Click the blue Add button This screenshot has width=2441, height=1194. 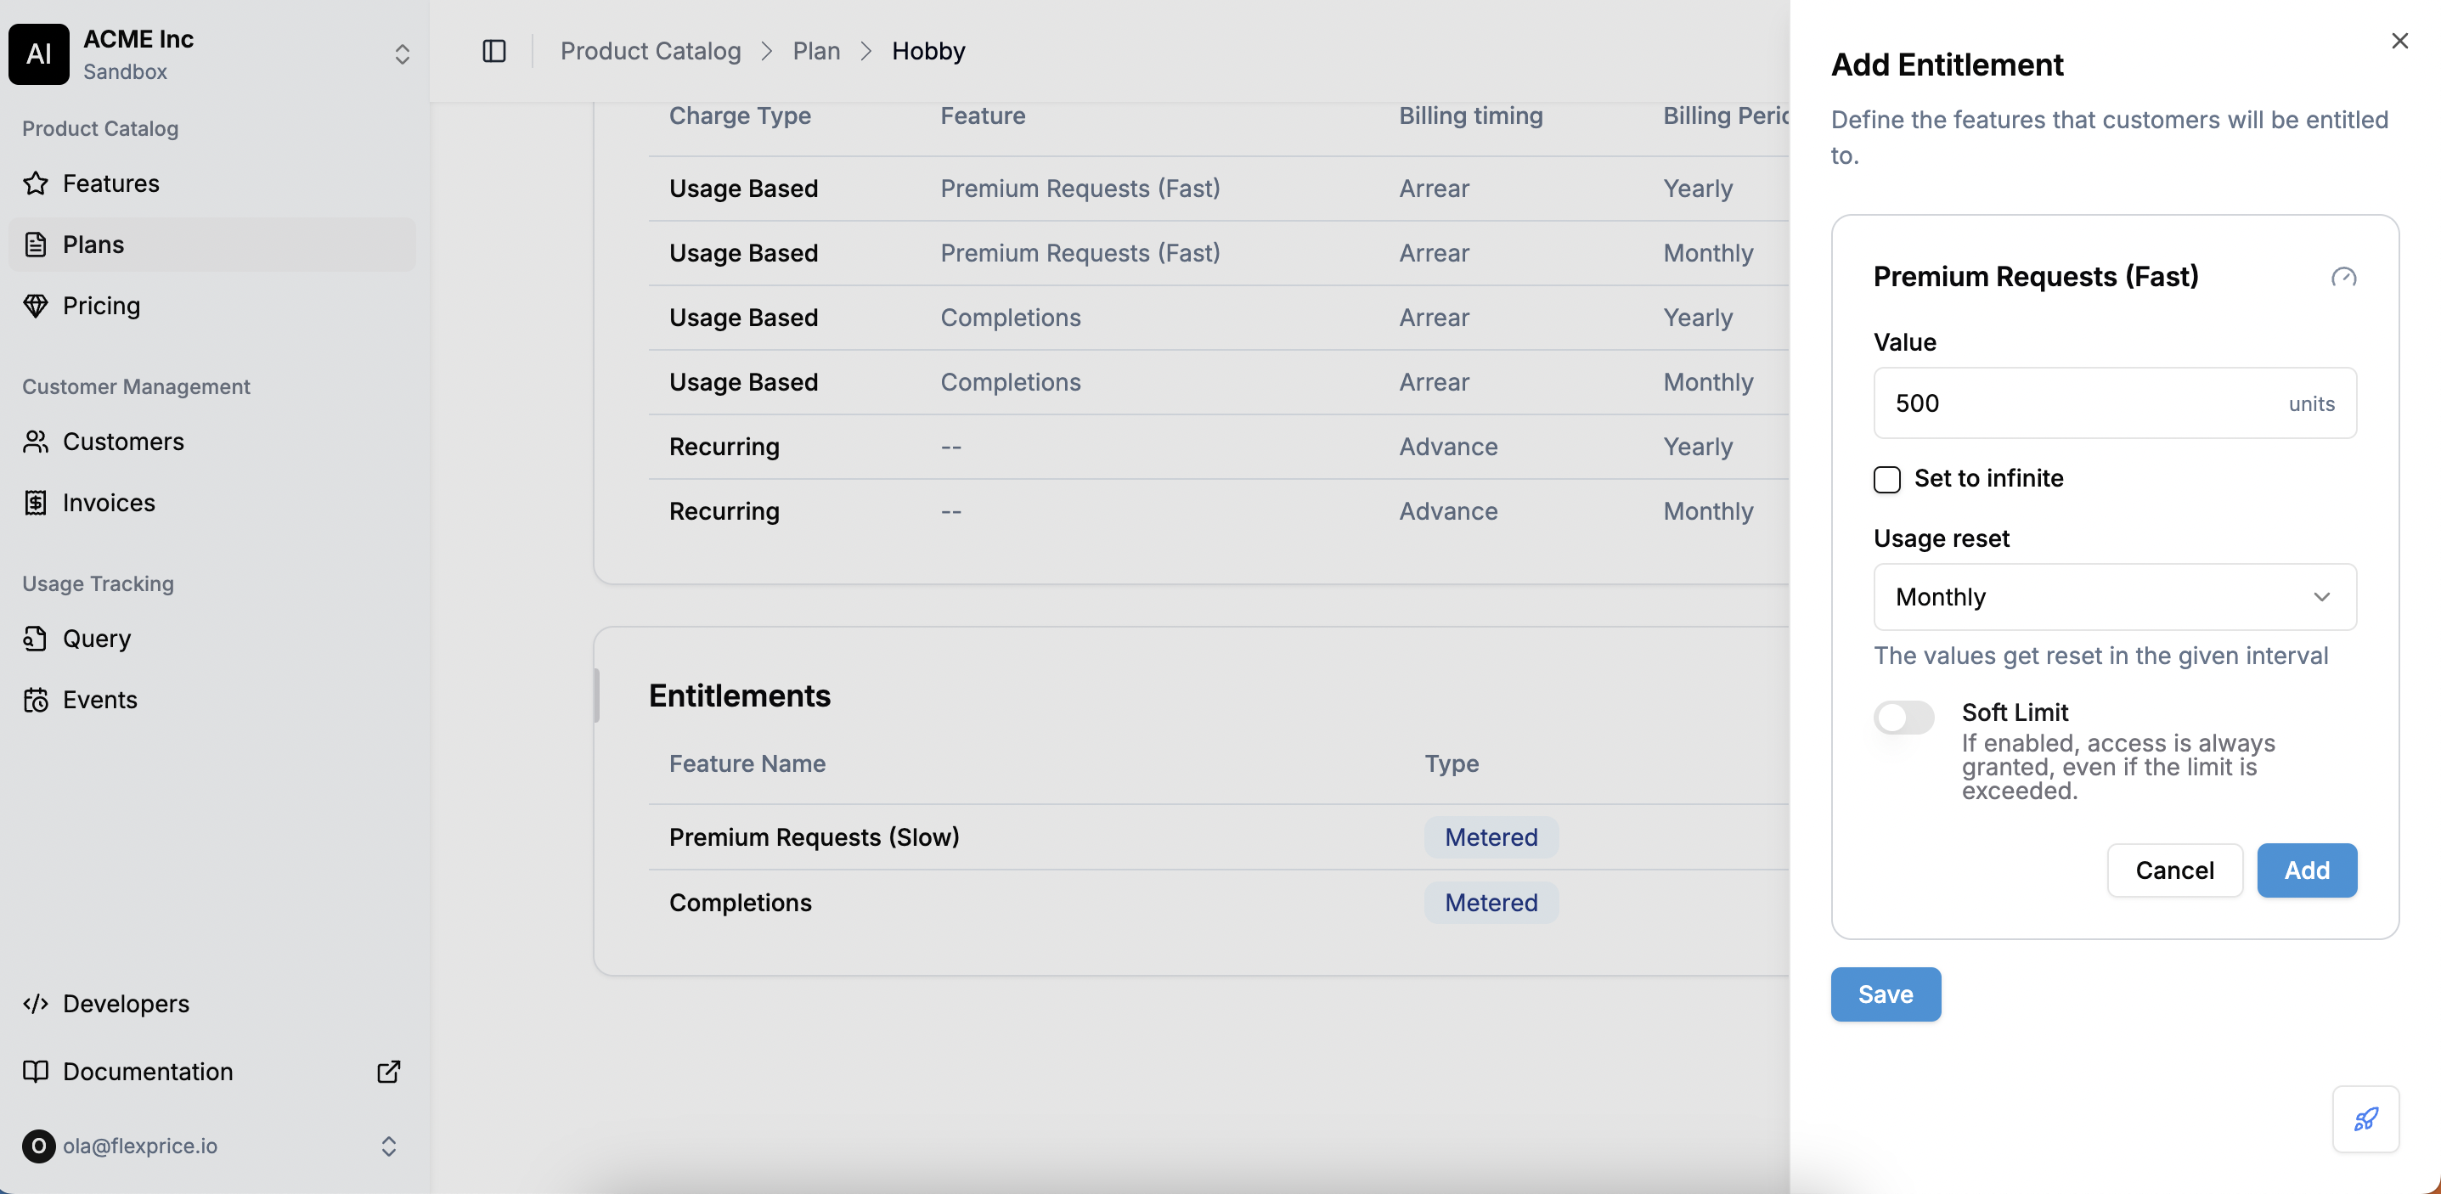[2307, 870]
